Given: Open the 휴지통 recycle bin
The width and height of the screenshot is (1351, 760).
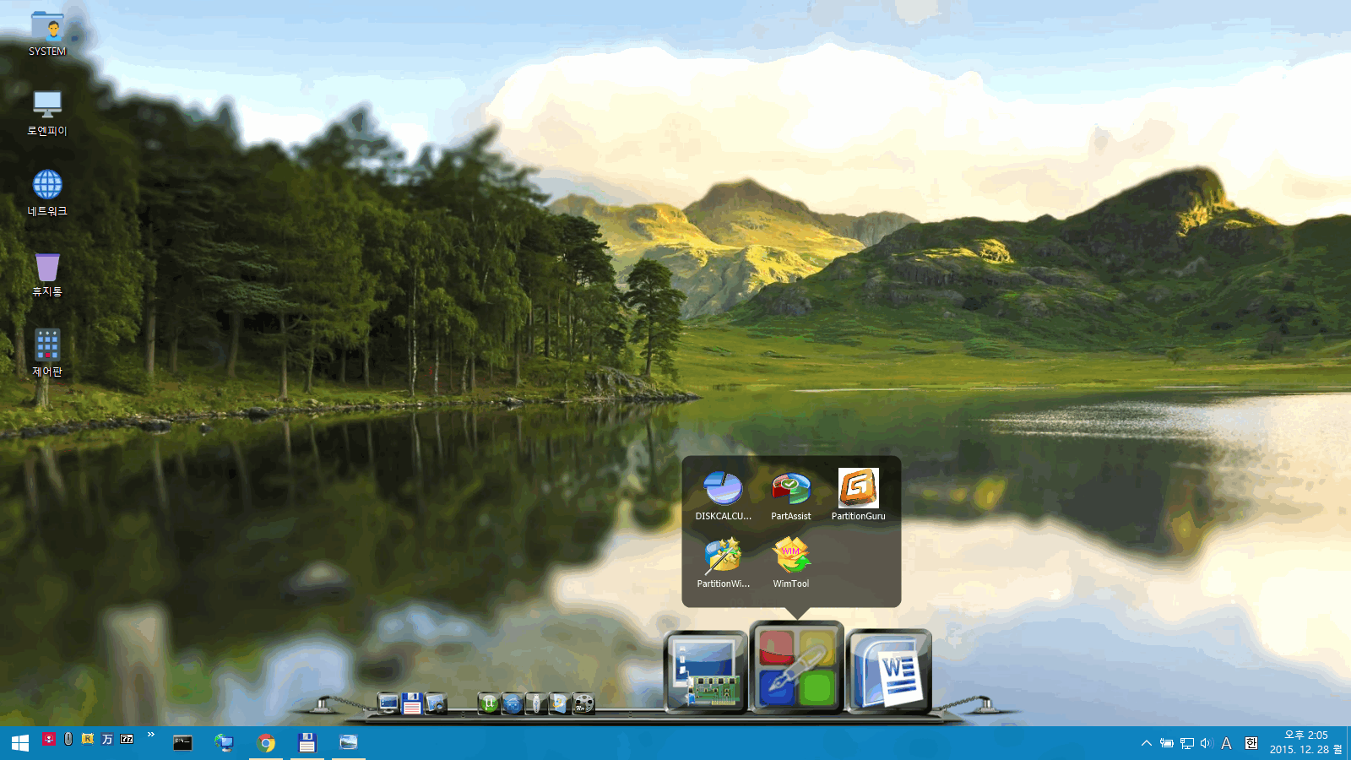Looking at the screenshot, I should 47,274.
